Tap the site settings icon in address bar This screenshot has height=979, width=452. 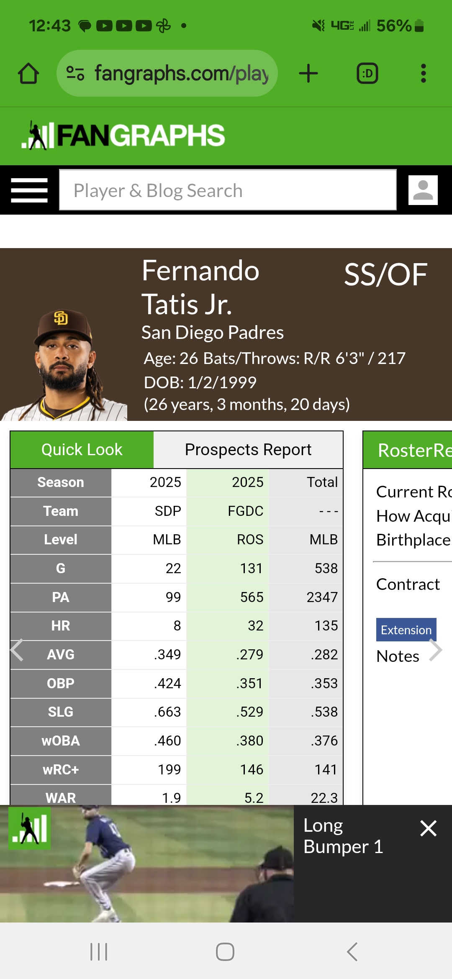point(75,74)
